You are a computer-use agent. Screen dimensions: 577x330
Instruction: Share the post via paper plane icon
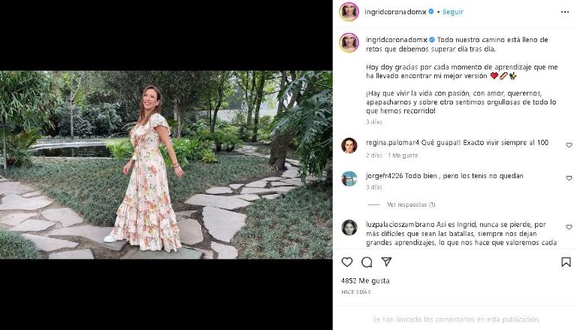click(386, 262)
